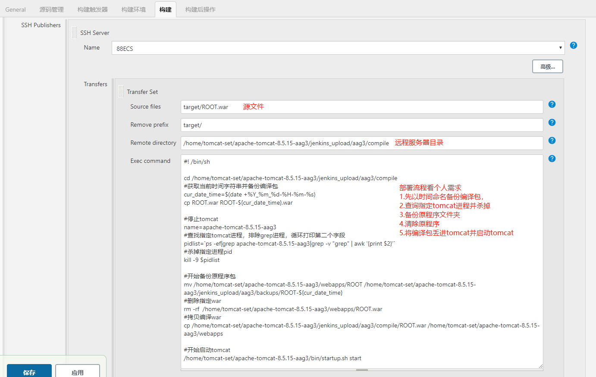Switch to the General tab
Image resolution: width=596 pixels, height=377 pixels.
click(15, 9)
